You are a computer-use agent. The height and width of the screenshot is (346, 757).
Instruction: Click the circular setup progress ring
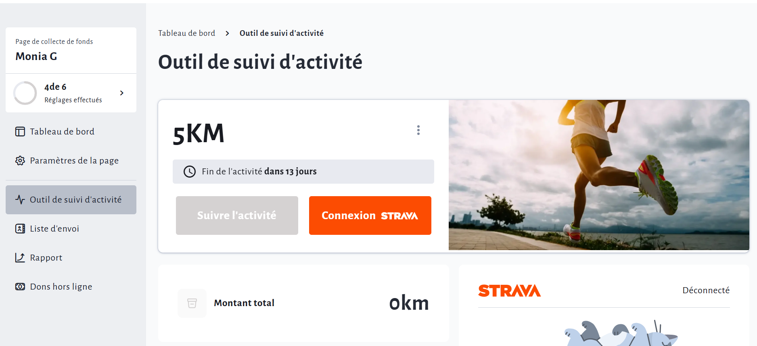[25, 93]
